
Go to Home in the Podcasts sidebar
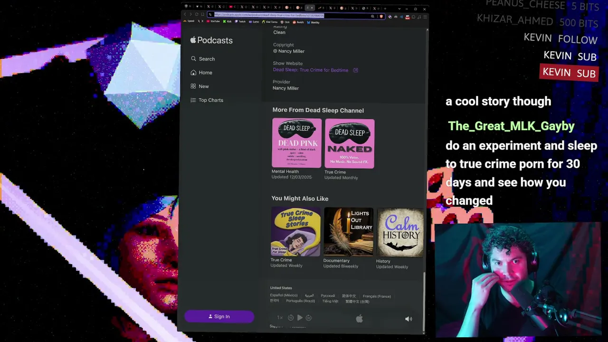click(x=202, y=73)
